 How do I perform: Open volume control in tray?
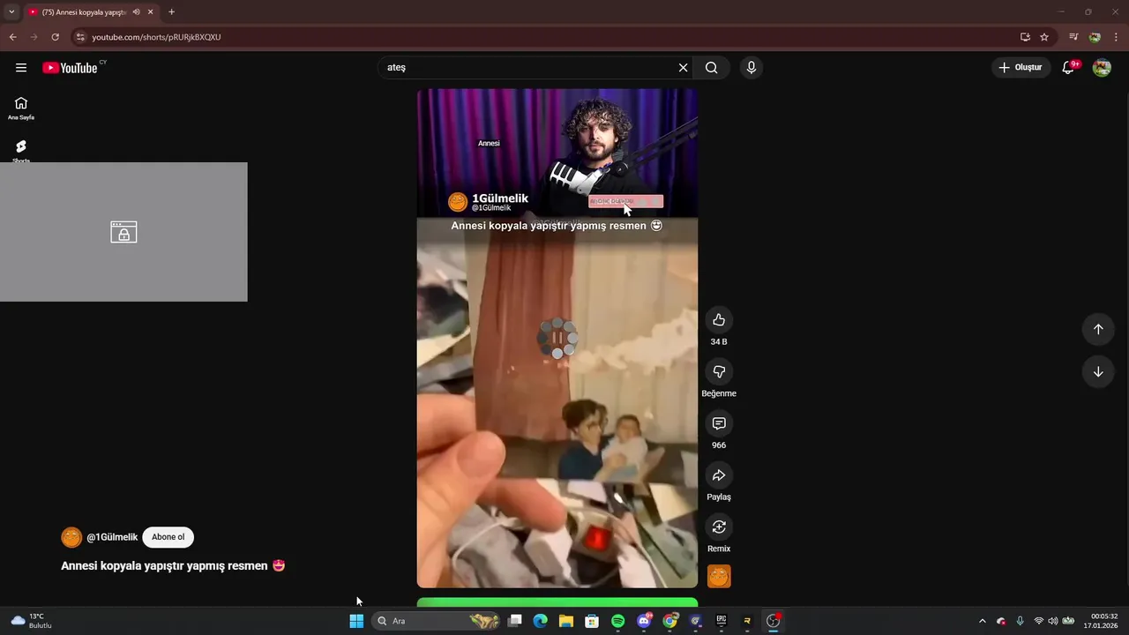coord(1053,621)
